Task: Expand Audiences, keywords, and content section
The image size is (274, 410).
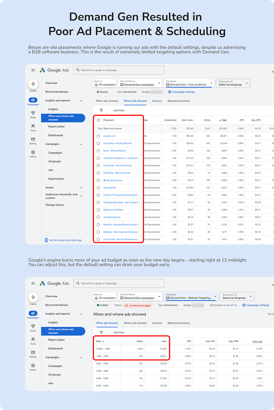Action: [81, 196]
